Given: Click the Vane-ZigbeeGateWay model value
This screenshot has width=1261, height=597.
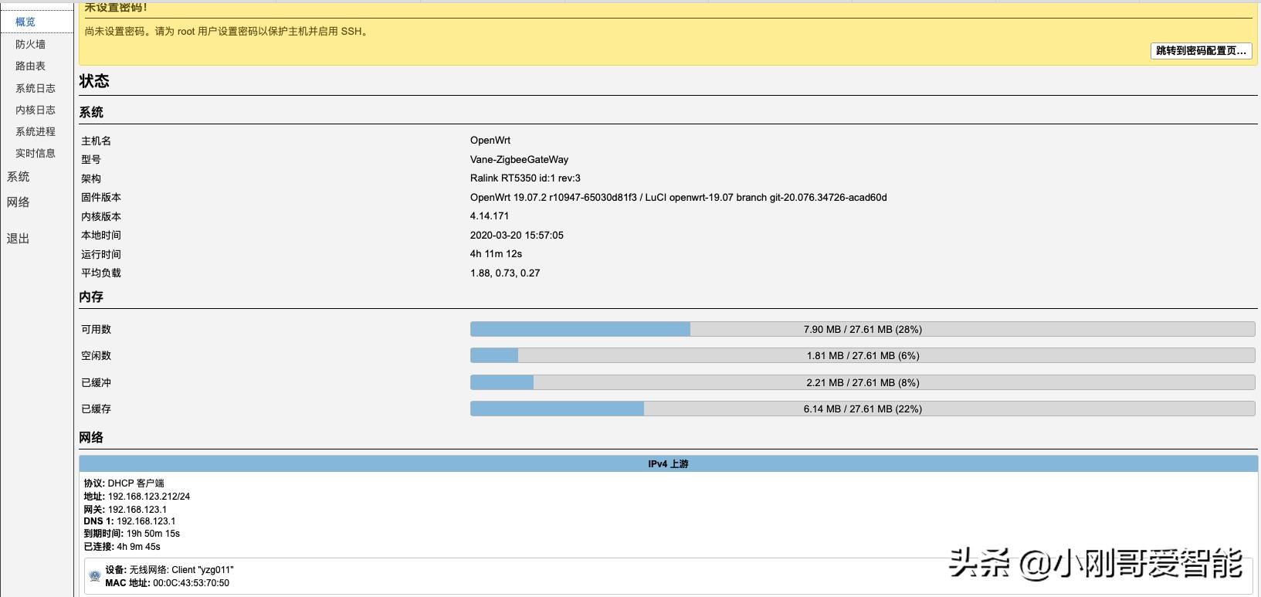Looking at the screenshot, I should point(519,160).
